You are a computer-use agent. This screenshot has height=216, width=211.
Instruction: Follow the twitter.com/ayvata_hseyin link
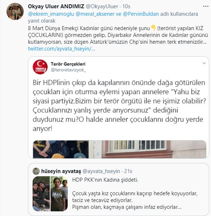tap(62, 49)
